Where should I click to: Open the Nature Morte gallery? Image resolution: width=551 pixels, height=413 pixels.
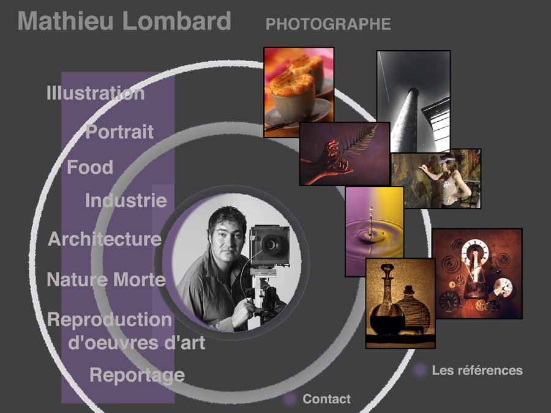click(106, 280)
